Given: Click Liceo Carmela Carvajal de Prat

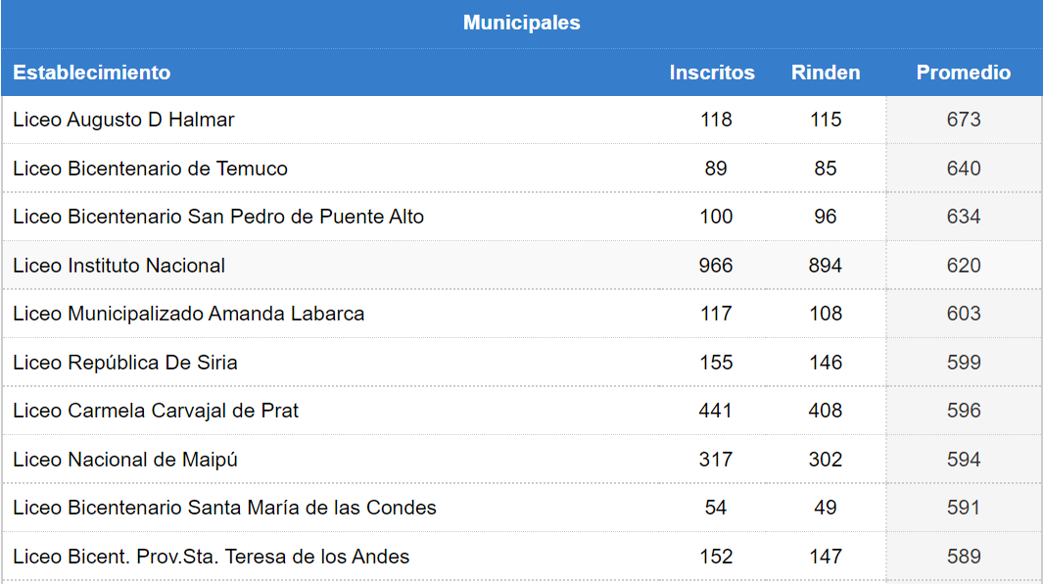Looking at the screenshot, I should click(156, 411).
